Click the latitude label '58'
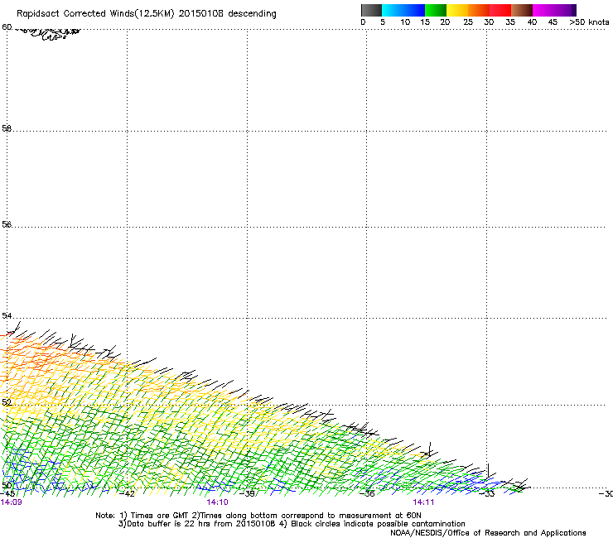The height and width of the screenshot is (538, 613). (7, 128)
